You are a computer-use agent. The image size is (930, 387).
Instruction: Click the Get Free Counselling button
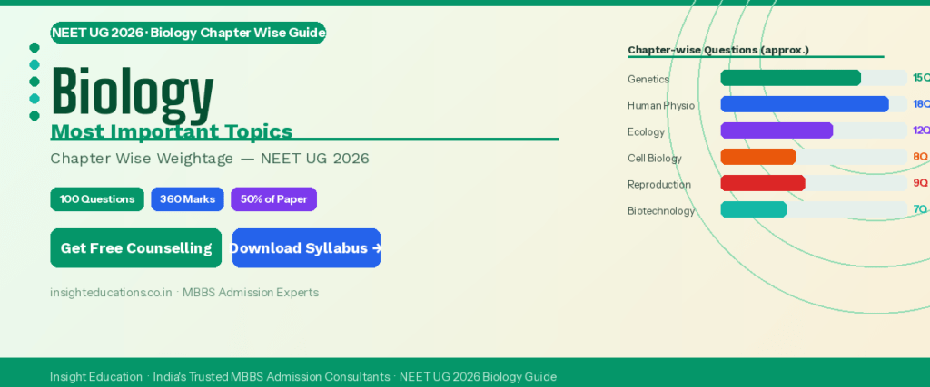[x=135, y=248]
